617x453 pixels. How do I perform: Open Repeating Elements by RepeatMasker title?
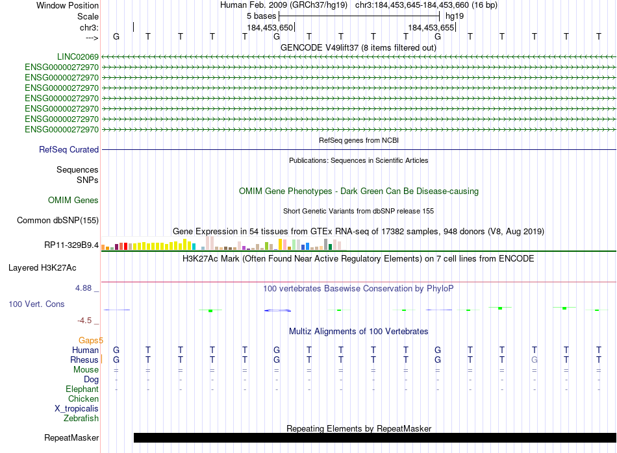(359, 428)
